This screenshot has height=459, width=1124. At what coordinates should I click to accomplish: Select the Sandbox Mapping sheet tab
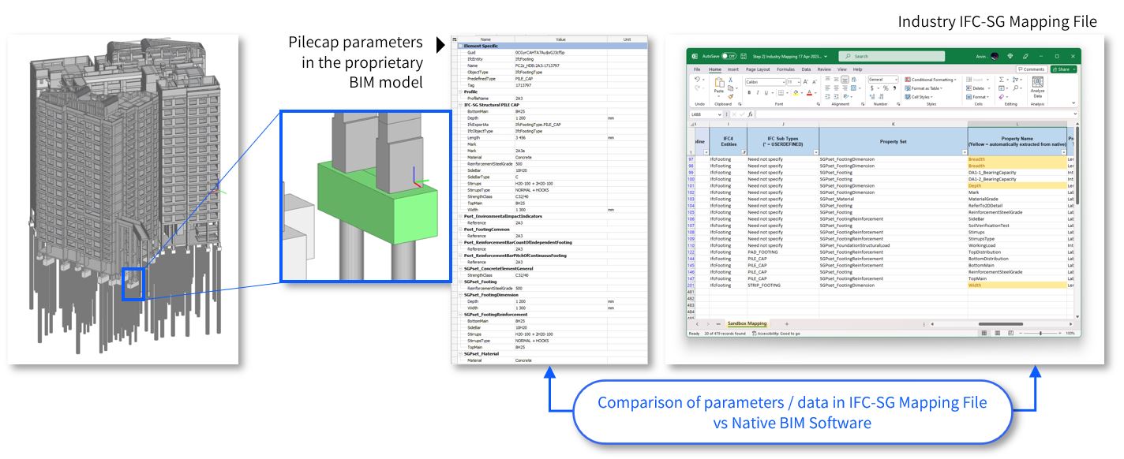[x=747, y=323]
